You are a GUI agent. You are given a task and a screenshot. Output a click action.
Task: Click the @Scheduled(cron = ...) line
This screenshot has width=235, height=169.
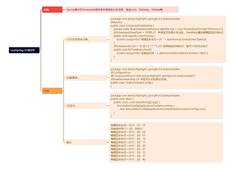coord(161,46)
